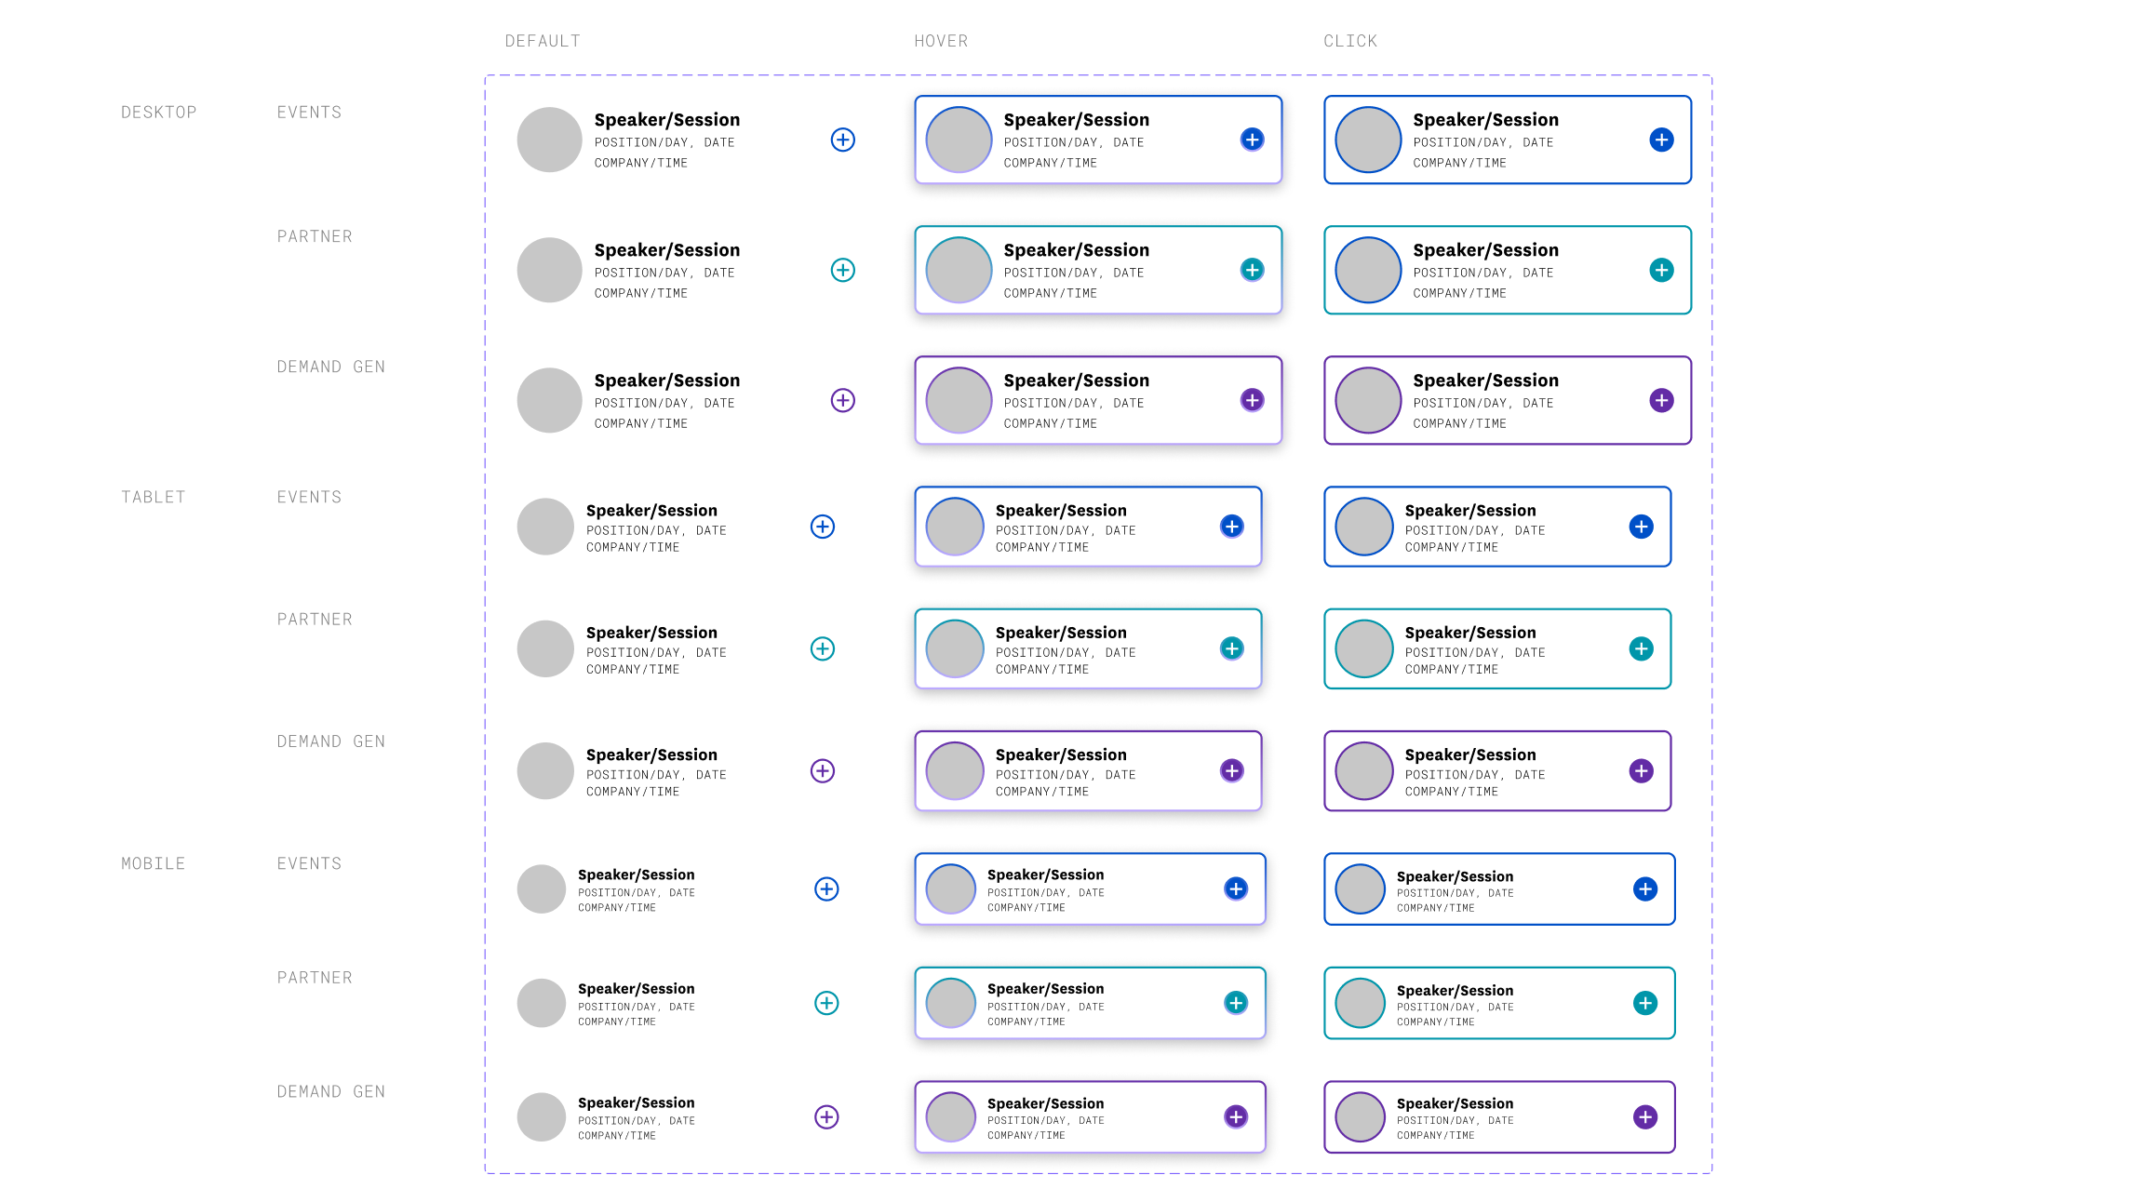This screenshot has width=2133, height=1202.
Task: Click the DEMAND GEN label under MOBILE section
Action: coord(330,1090)
